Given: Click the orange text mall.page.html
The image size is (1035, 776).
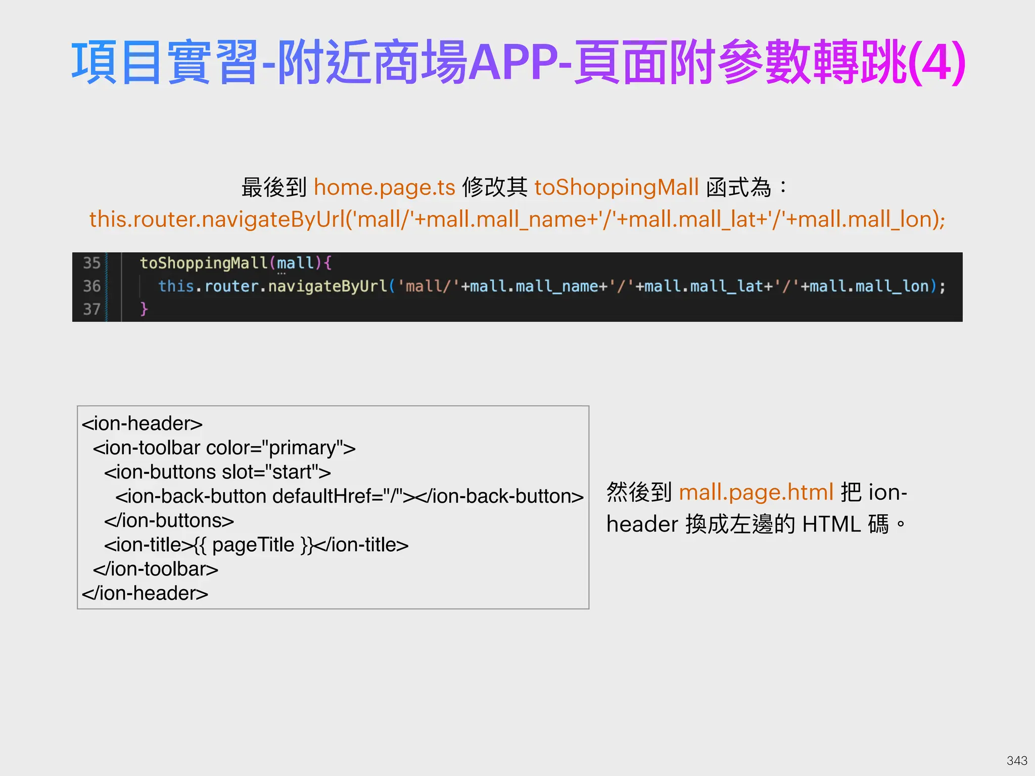Looking at the screenshot, I should (x=756, y=492).
